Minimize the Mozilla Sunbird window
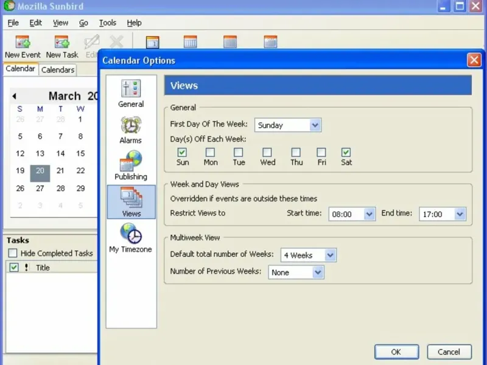Viewport: 487px width, 365px height. (443, 6)
